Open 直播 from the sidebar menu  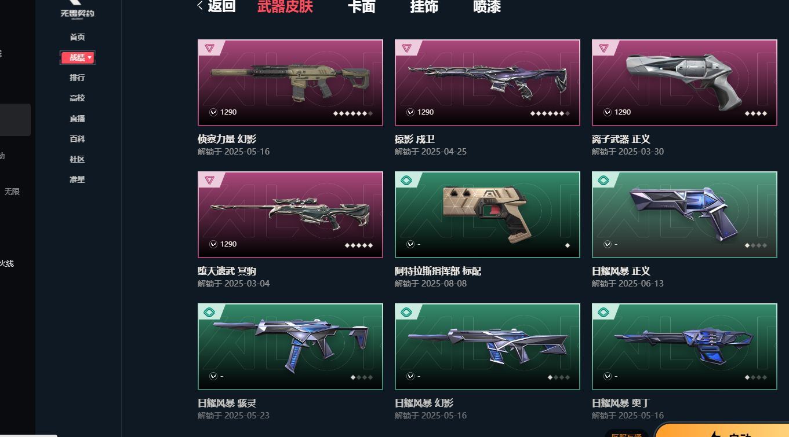point(77,119)
